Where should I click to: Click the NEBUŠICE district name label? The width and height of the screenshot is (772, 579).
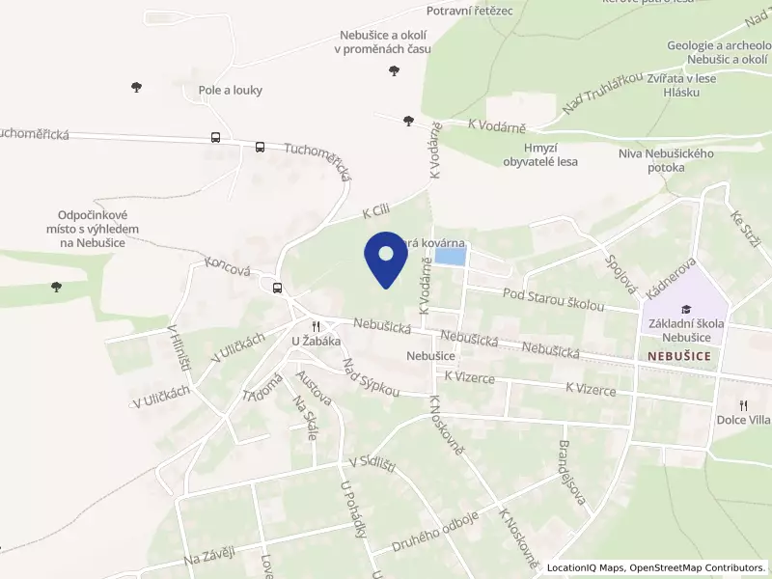coord(679,356)
